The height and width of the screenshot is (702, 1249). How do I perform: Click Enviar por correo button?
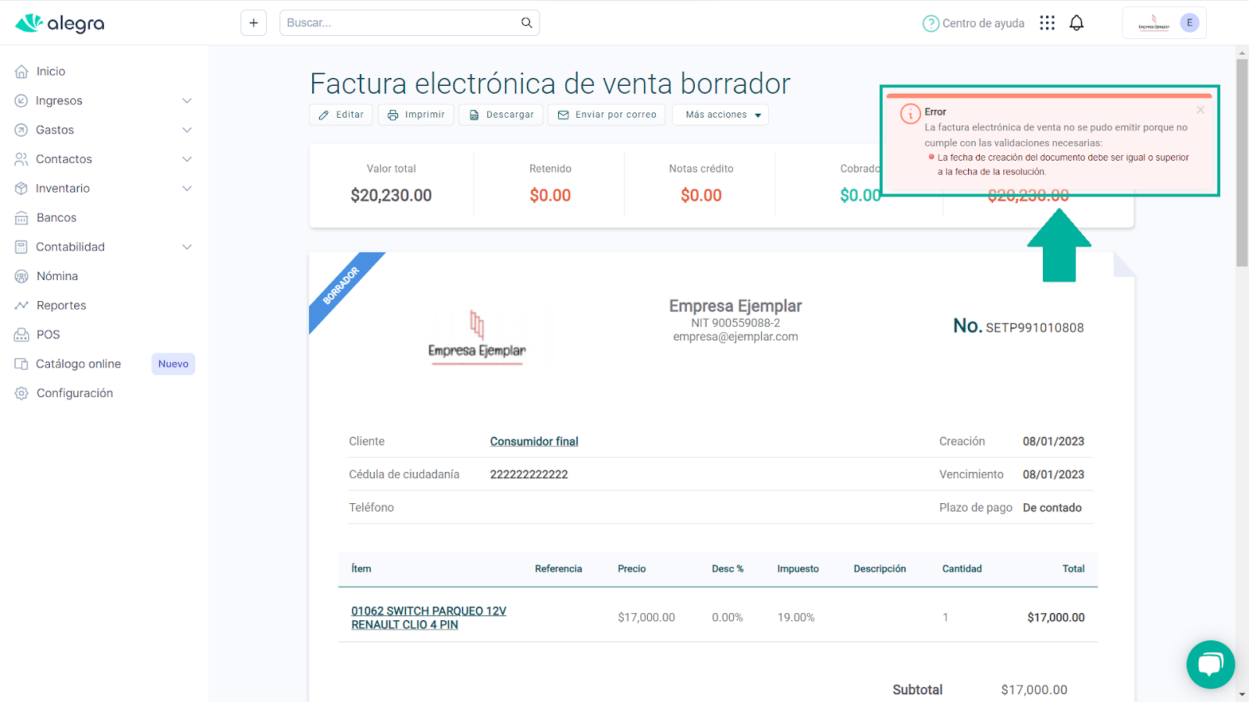[607, 115]
